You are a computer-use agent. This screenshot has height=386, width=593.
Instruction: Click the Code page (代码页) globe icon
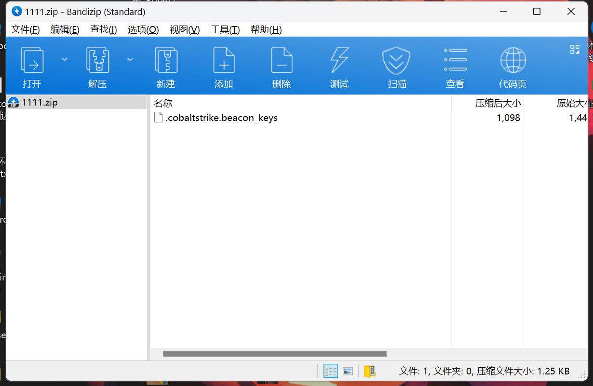(513, 61)
